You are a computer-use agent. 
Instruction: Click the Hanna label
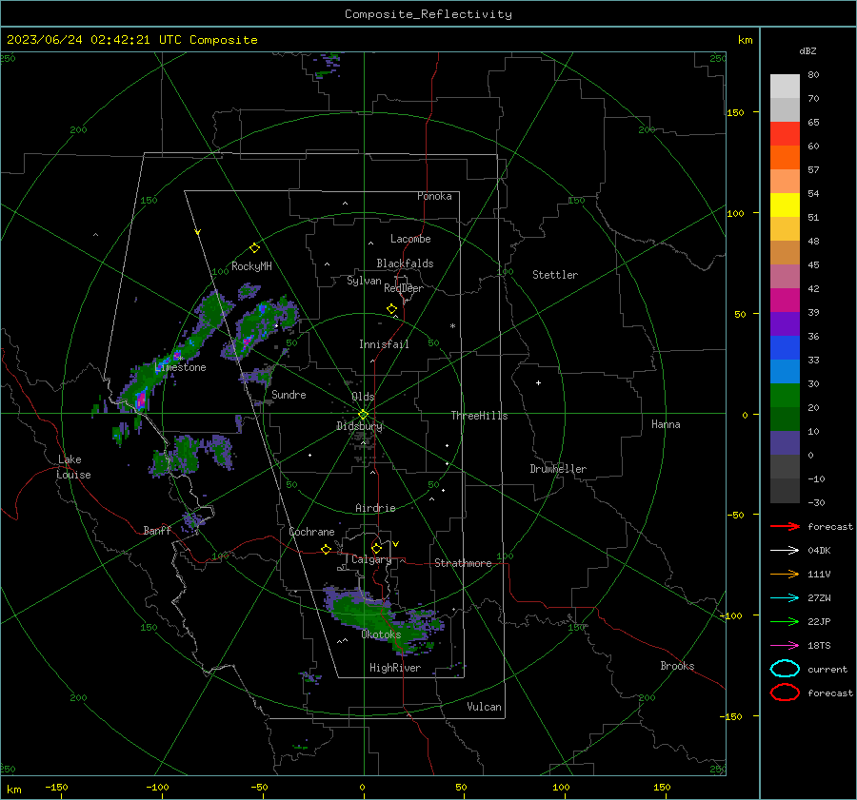click(666, 424)
